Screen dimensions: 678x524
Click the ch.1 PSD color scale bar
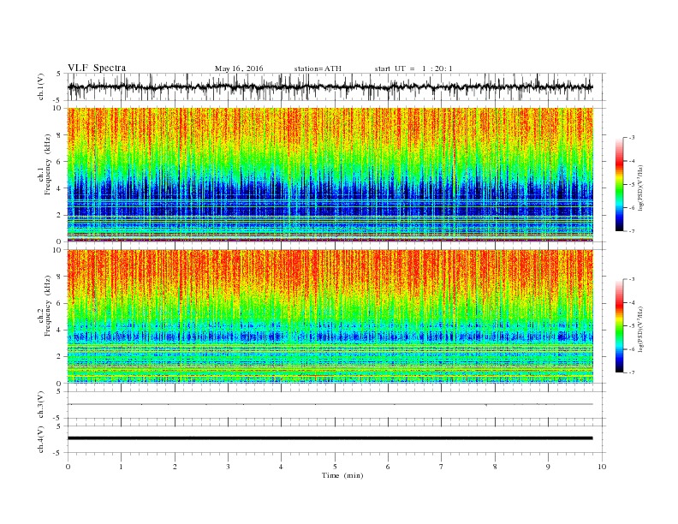pyautogui.click(x=619, y=184)
